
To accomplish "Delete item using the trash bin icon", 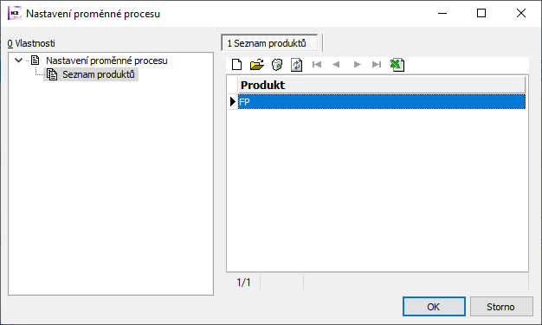I will 277,65.
